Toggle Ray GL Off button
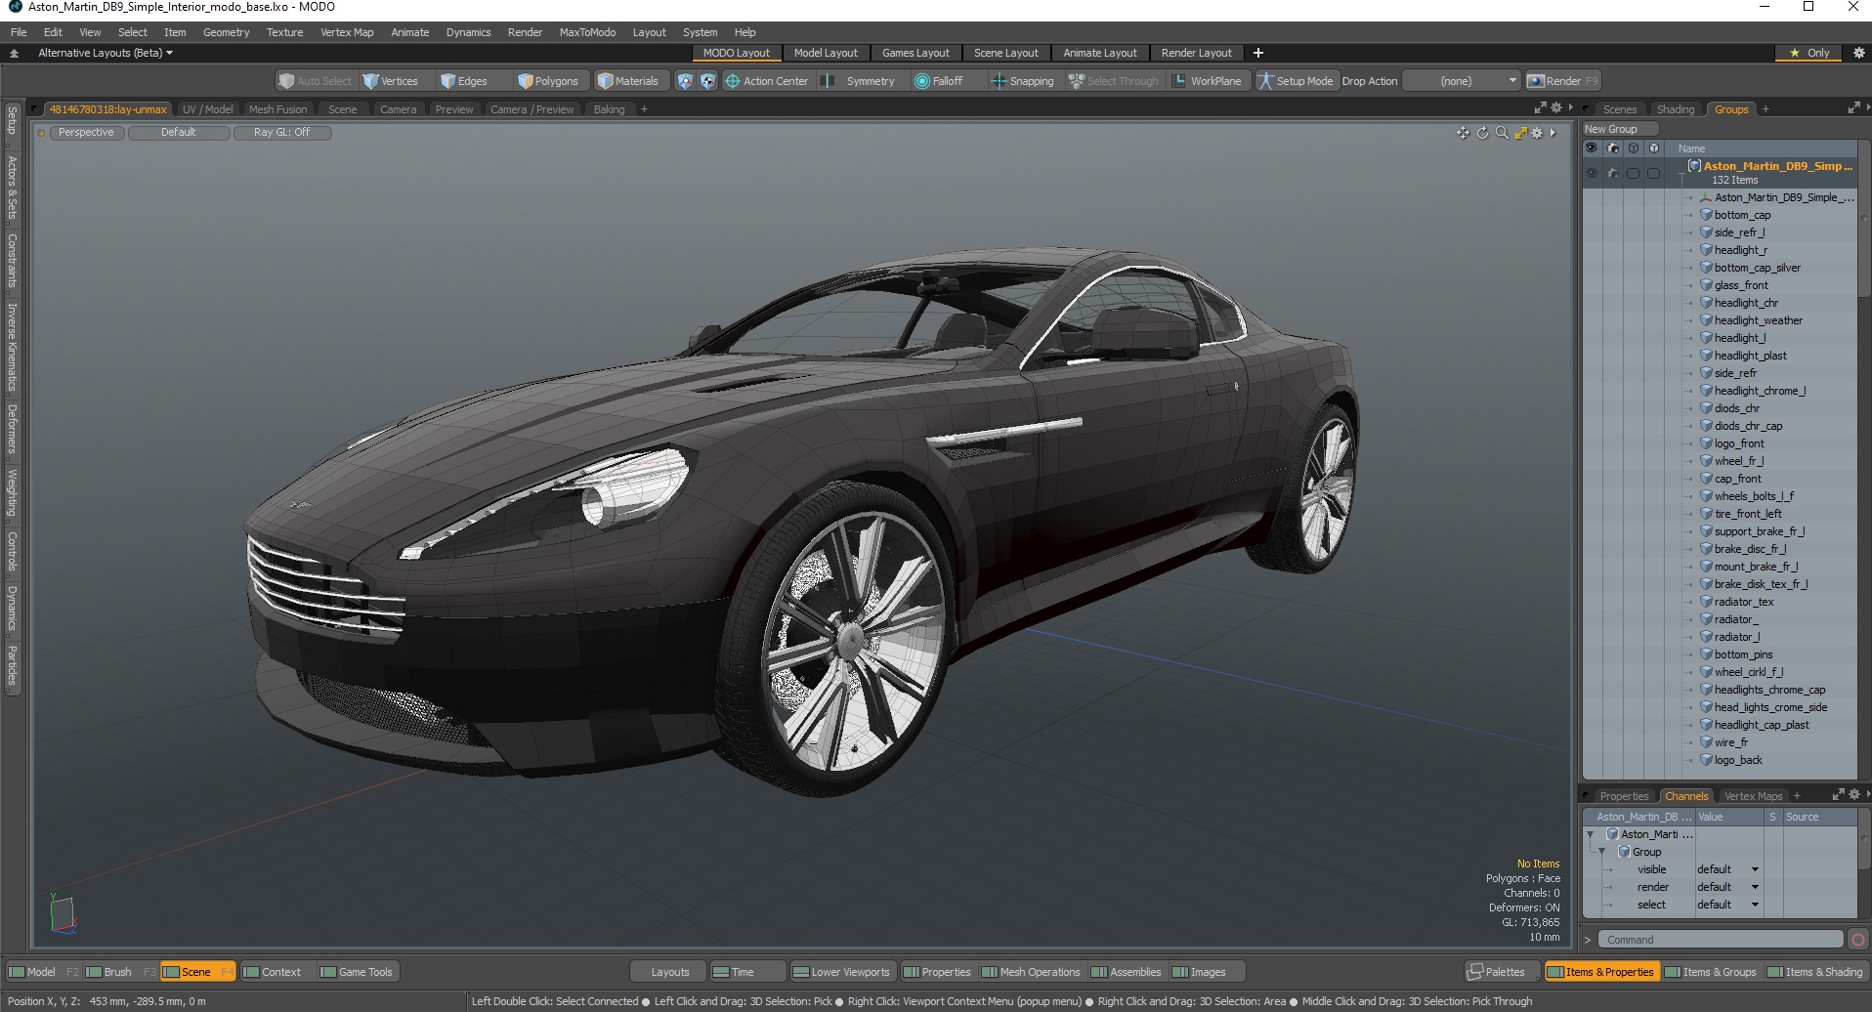The width and height of the screenshot is (1872, 1012). (x=282, y=133)
